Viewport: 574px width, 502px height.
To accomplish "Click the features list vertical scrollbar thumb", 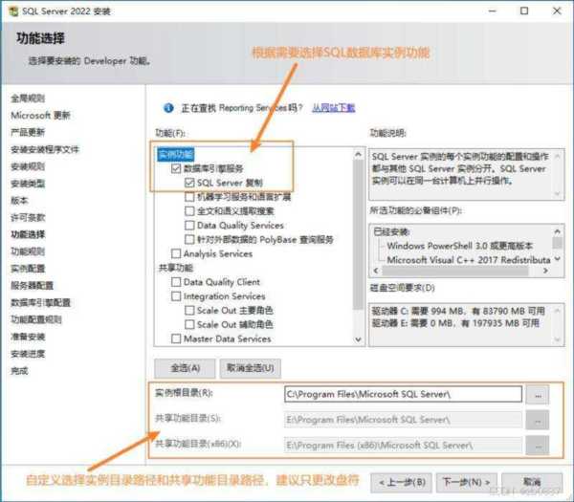I will (359, 235).
